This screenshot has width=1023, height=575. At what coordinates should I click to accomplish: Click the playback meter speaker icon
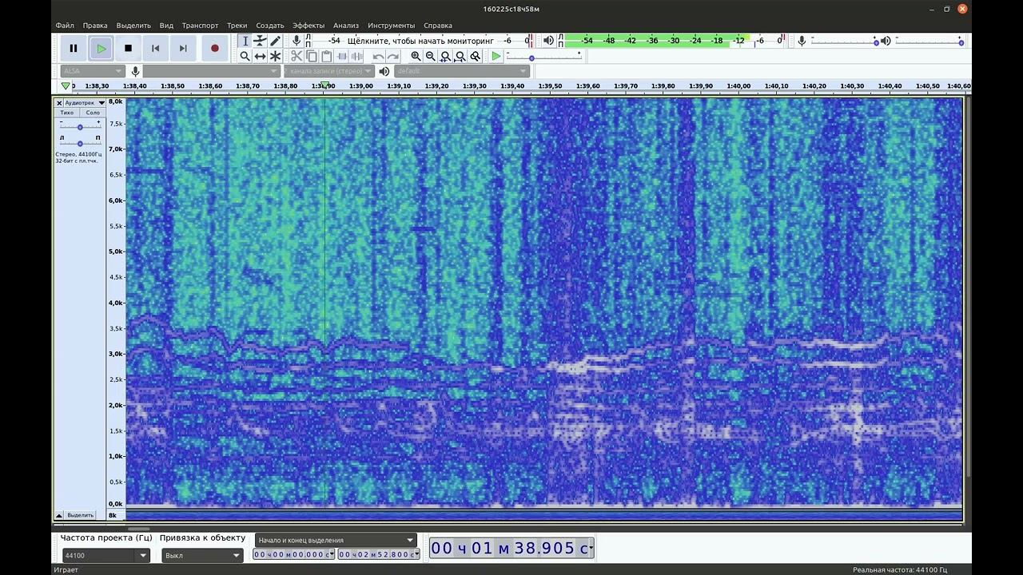[x=548, y=41]
